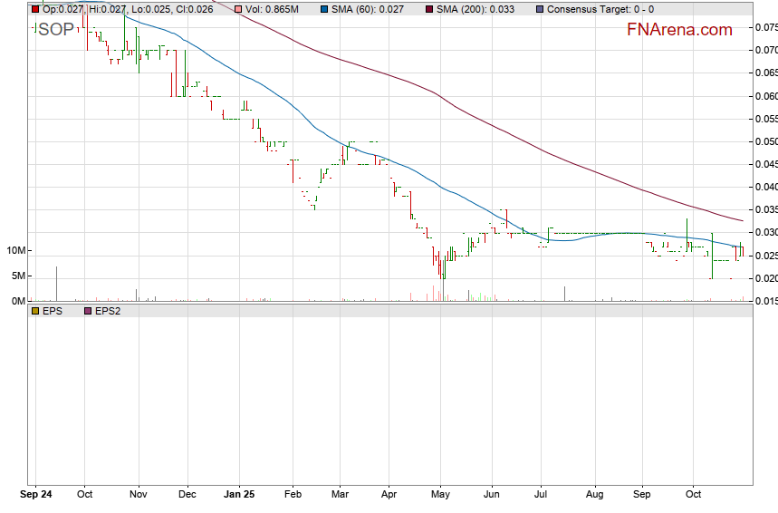Click the 0.015 price axis label
The image size is (778, 513).
[765, 301]
